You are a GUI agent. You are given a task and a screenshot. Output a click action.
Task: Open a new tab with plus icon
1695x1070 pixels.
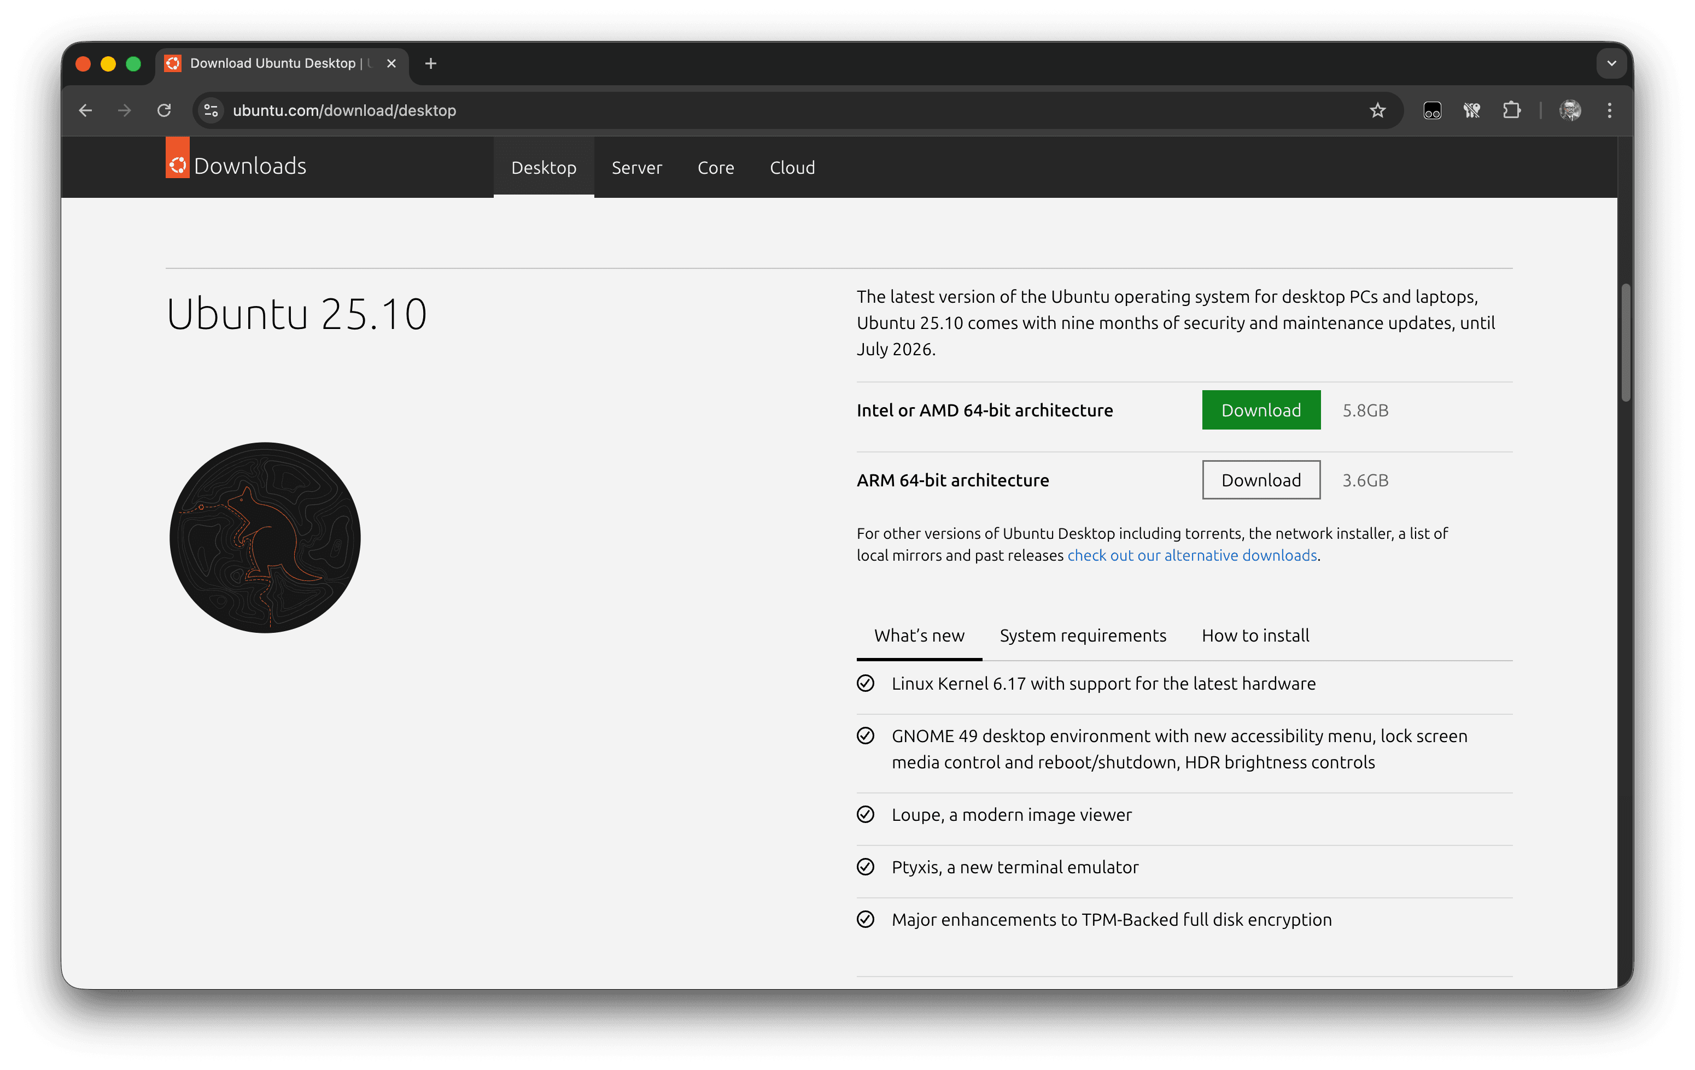point(431,63)
